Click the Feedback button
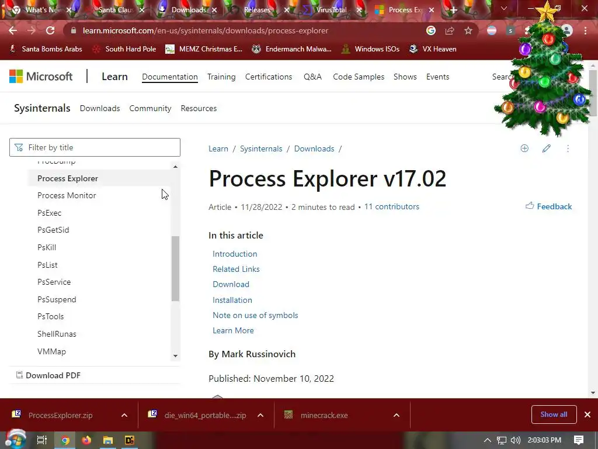Image resolution: width=598 pixels, height=449 pixels. pos(548,206)
